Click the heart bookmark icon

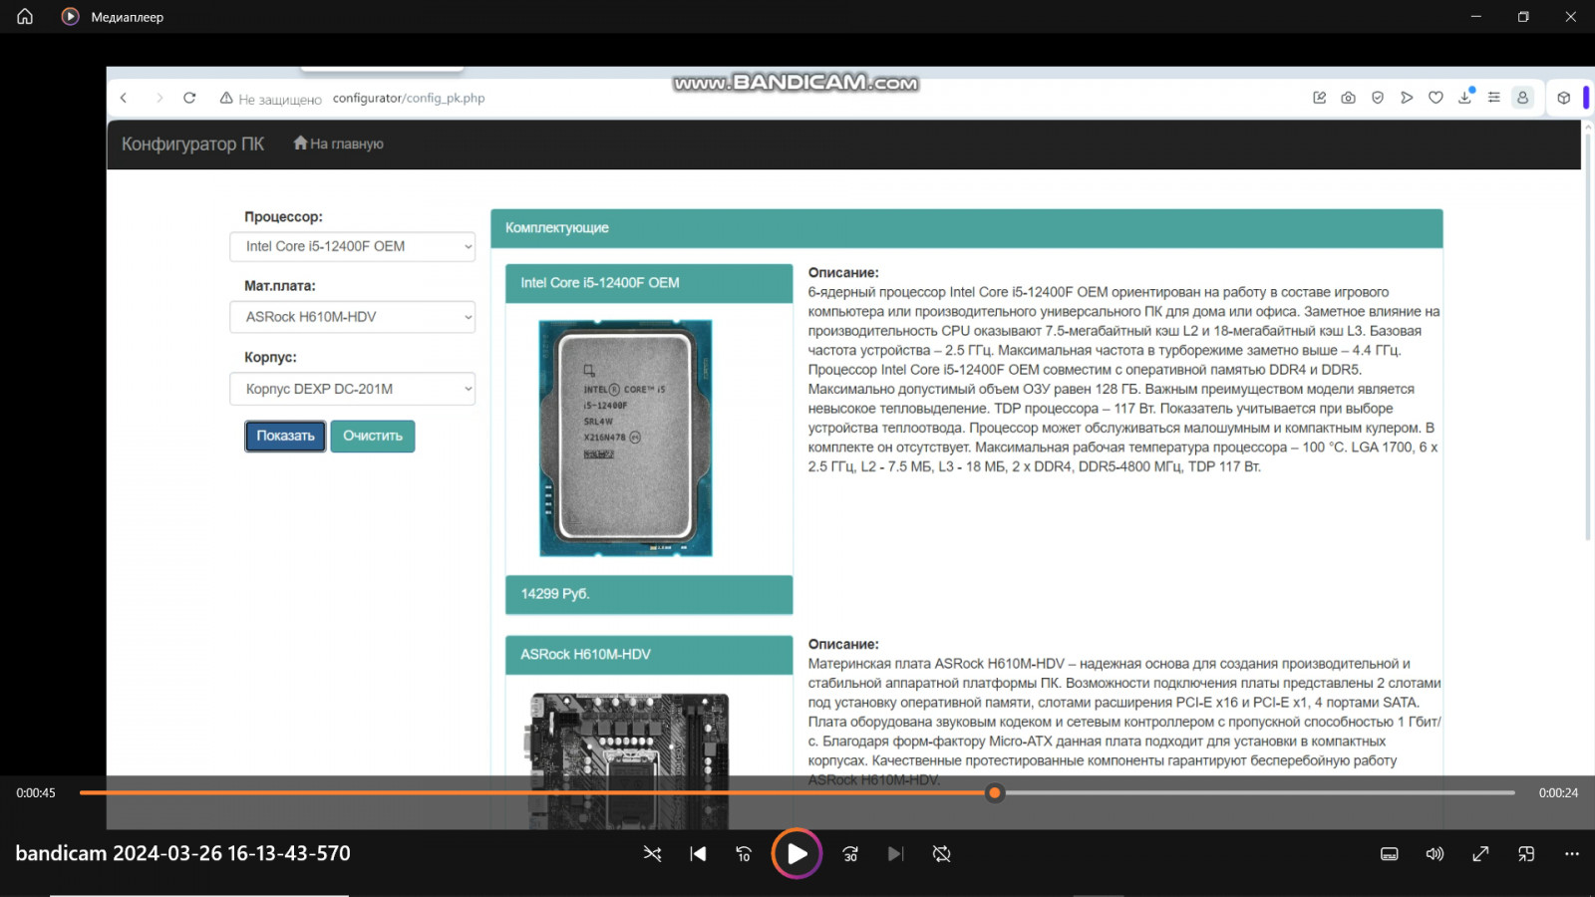(1435, 98)
